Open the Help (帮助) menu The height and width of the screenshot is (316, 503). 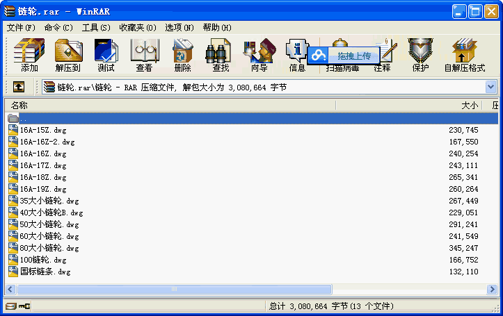coord(217,28)
